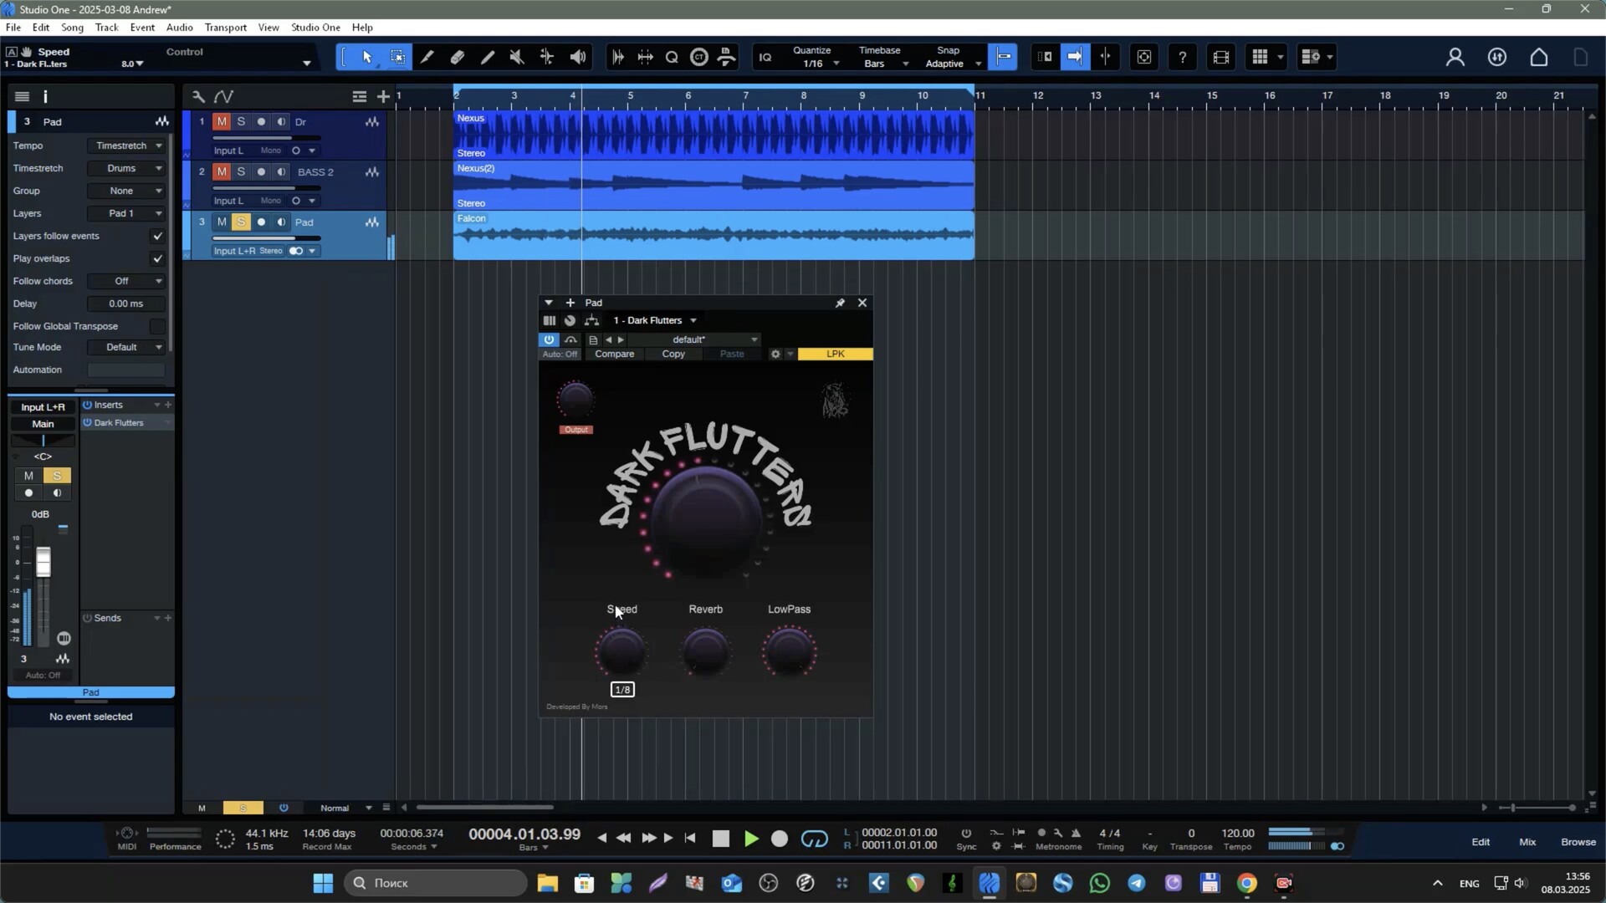Open the help question mark icon
Image resolution: width=1606 pixels, height=903 pixels.
[1182, 57]
